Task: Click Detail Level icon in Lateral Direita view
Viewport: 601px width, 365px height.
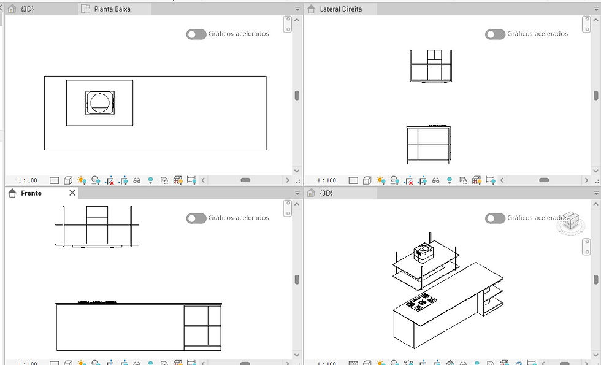Action: 353,180
